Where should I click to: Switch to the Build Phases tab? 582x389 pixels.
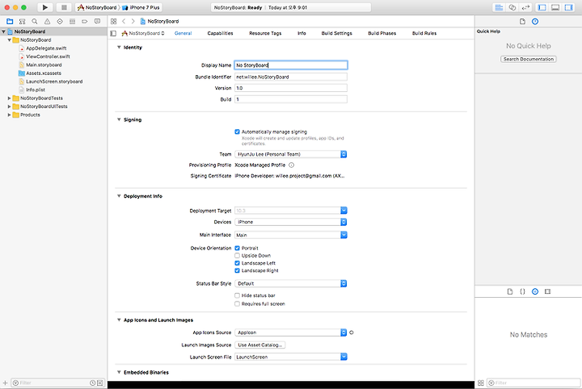(382, 33)
